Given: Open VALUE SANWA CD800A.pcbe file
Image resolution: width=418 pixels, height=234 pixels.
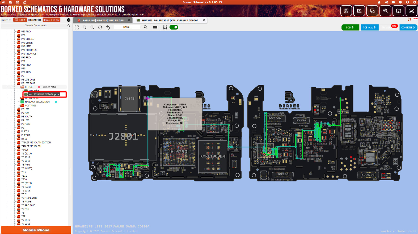Looking at the screenshot, I should (x=44, y=94).
